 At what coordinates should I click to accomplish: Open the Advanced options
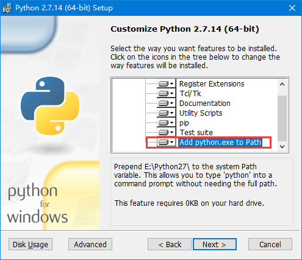90,244
